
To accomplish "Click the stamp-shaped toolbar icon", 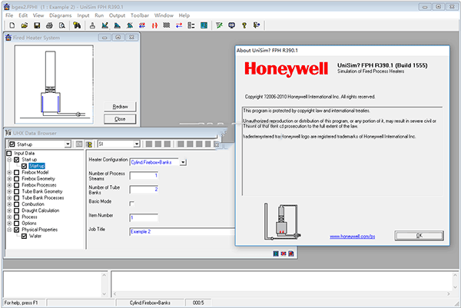I will (x=92, y=25).
